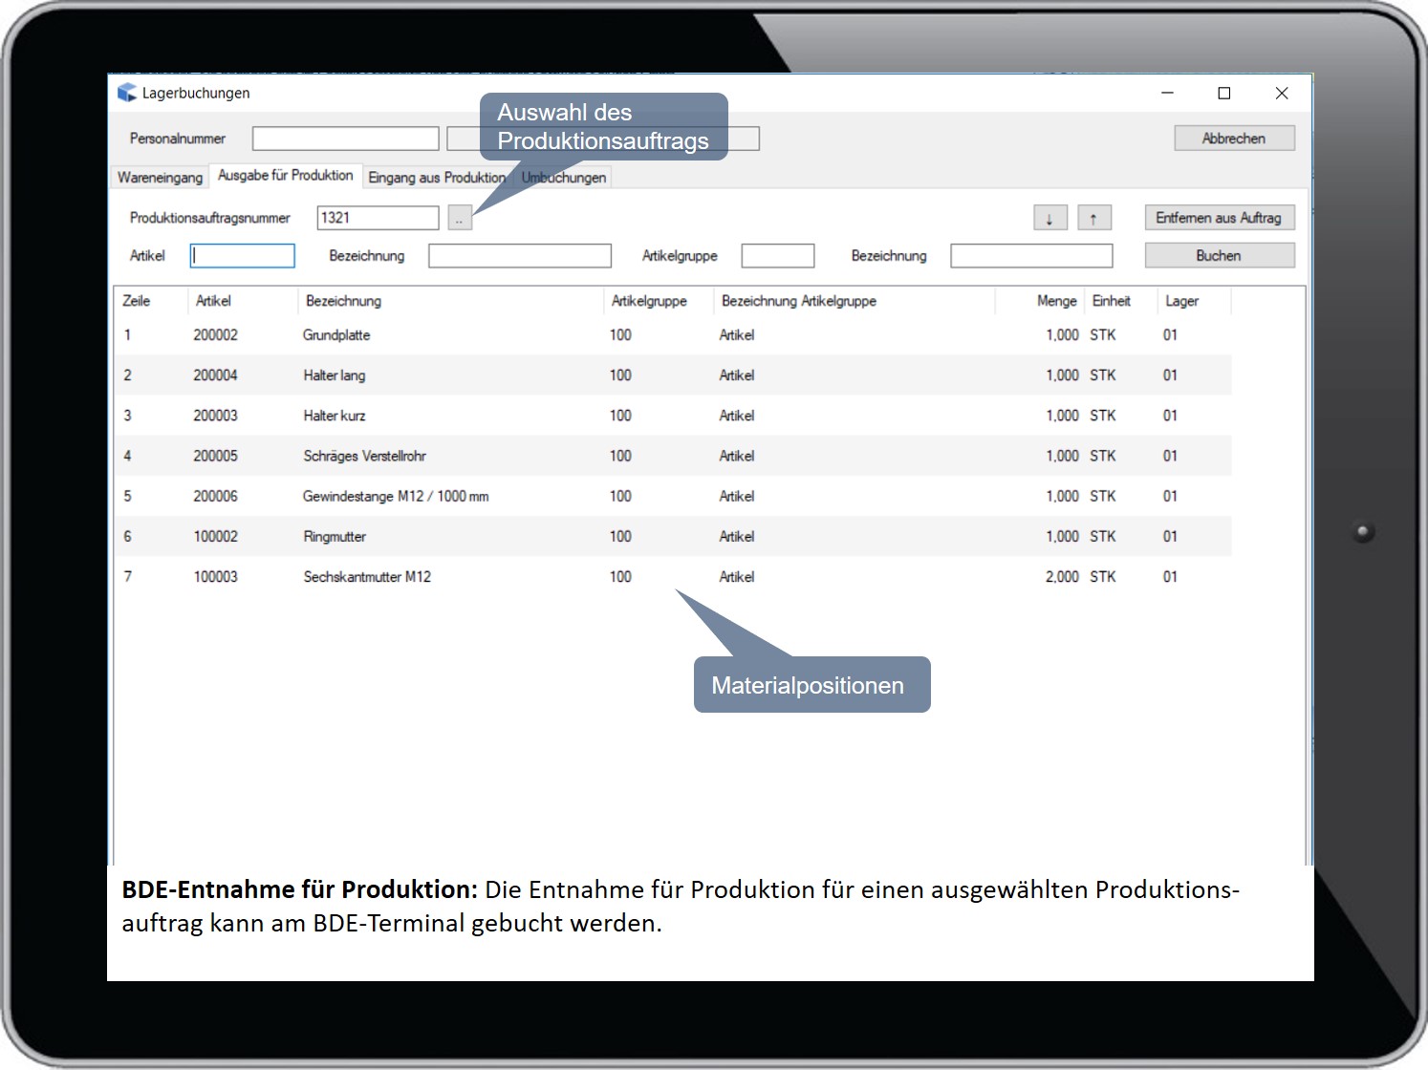Focus the Personalnummer input field
Viewport: 1428px width, 1070px height.
click(x=345, y=139)
